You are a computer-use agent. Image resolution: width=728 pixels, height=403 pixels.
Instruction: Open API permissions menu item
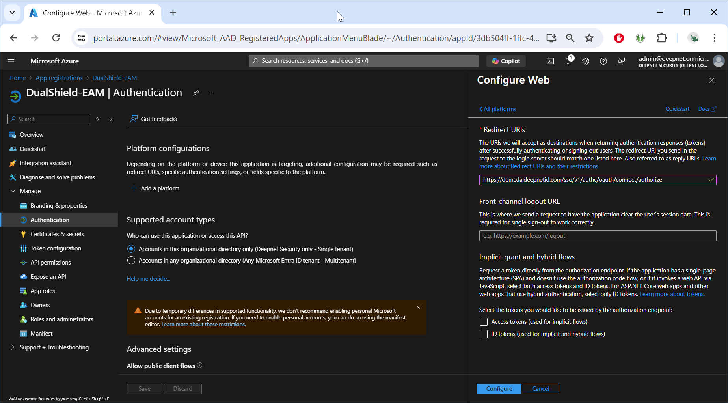point(50,263)
